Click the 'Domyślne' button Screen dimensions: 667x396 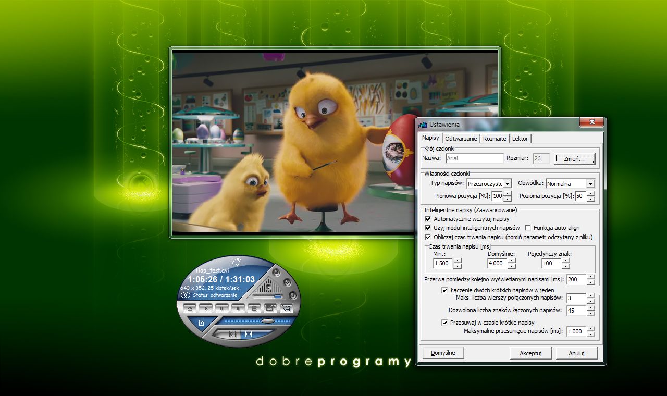[x=443, y=353]
